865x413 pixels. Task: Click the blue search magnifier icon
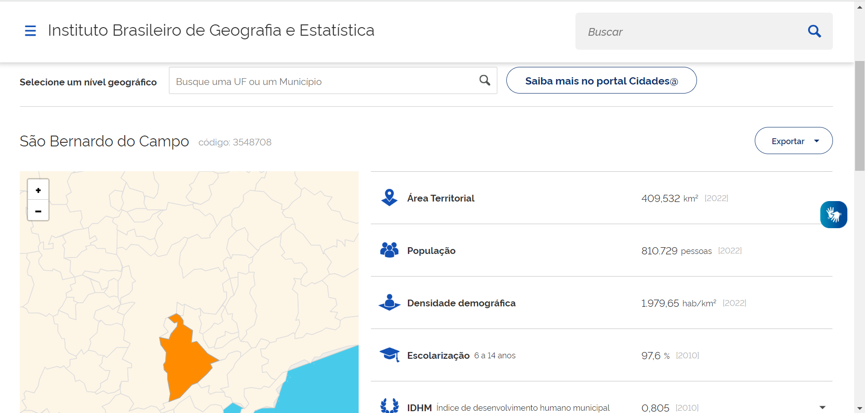click(x=814, y=31)
